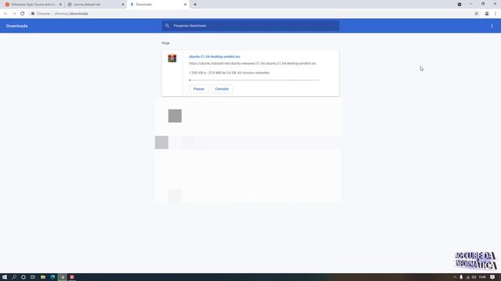Screen dimensions: 501x281
Task: Click the download progress bar
Action: coord(254,80)
